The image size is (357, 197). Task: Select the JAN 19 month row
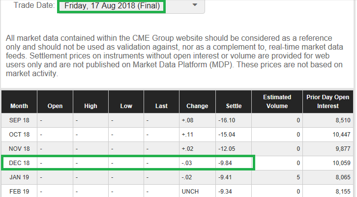pyautogui.click(x=19, y=177)
